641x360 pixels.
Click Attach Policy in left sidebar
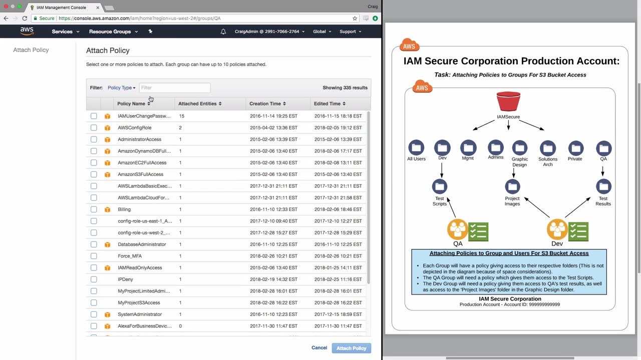(31, 50)
